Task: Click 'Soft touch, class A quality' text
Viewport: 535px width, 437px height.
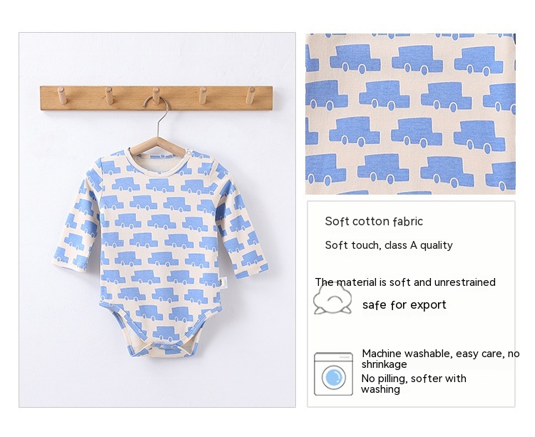Action: (389, 245)
